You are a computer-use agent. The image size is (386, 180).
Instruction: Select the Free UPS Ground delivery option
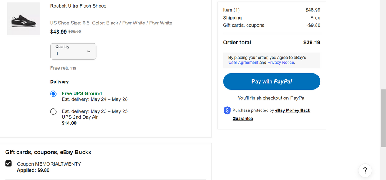click(54, 94)
